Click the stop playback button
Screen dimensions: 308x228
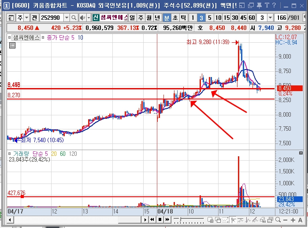(x=160, y=220)
